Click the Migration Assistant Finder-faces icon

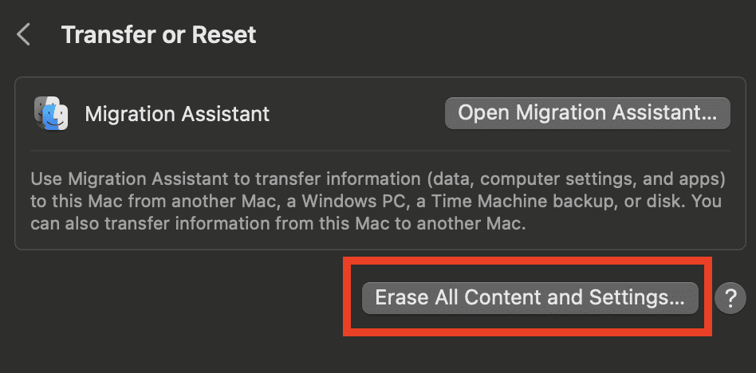click(x=51, y=114)
